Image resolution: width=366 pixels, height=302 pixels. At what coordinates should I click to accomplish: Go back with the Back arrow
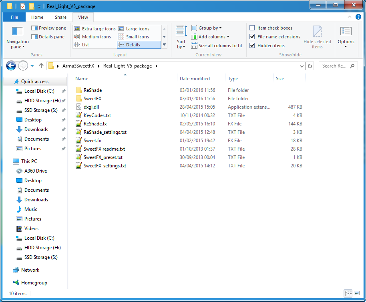[x=11, y=66]
